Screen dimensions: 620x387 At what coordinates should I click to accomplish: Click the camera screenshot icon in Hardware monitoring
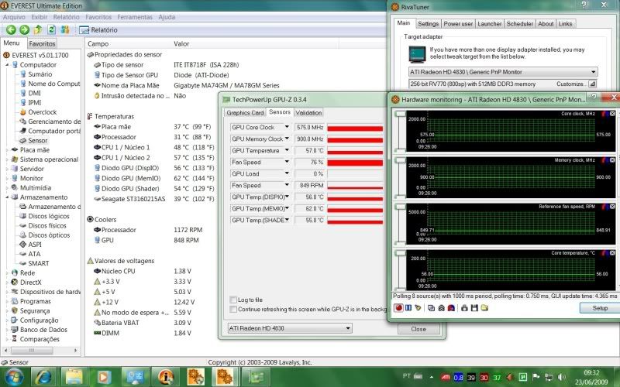coord(464,307)
